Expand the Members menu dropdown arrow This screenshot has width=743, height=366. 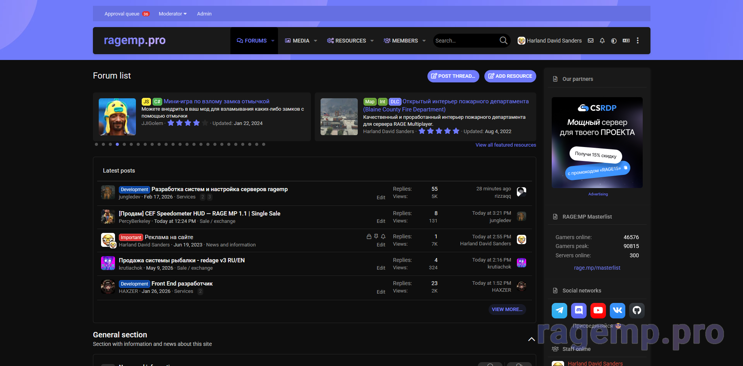tap(424, 41)
